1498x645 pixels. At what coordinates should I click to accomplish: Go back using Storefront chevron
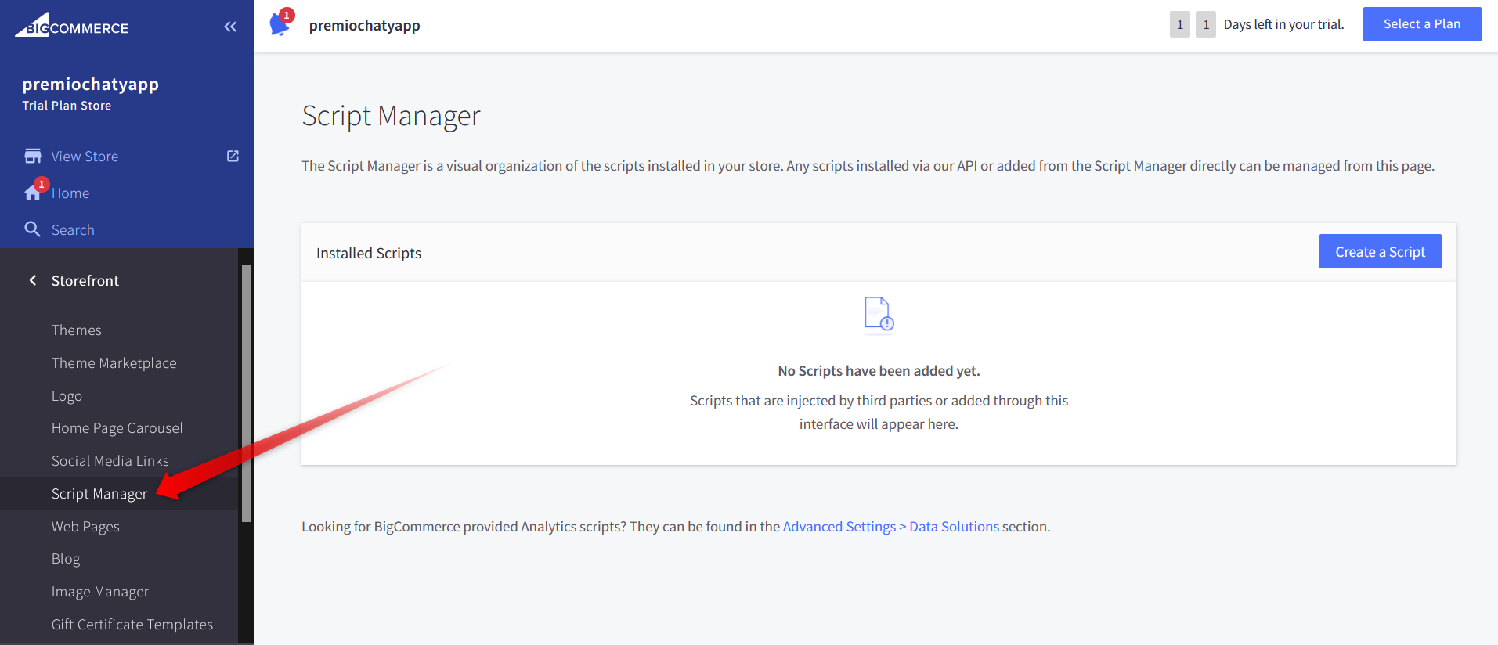coord(33,280)
